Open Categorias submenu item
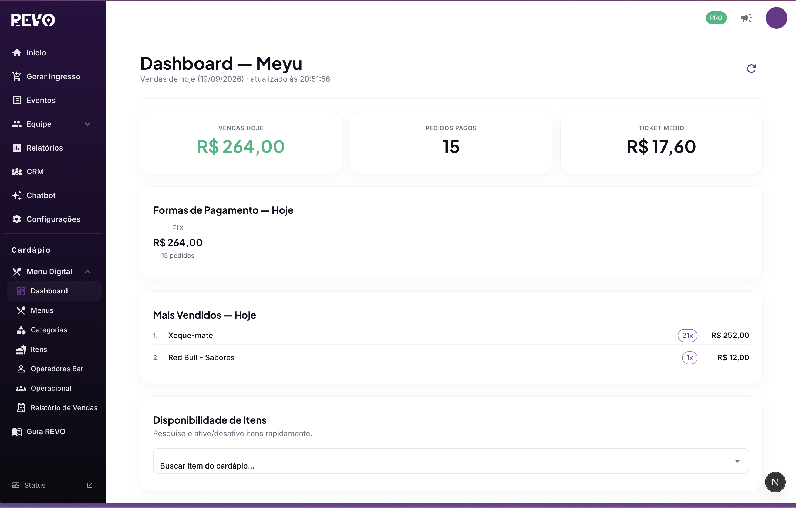The height and width of the screenshot is (508, 796). coord(54,330)
